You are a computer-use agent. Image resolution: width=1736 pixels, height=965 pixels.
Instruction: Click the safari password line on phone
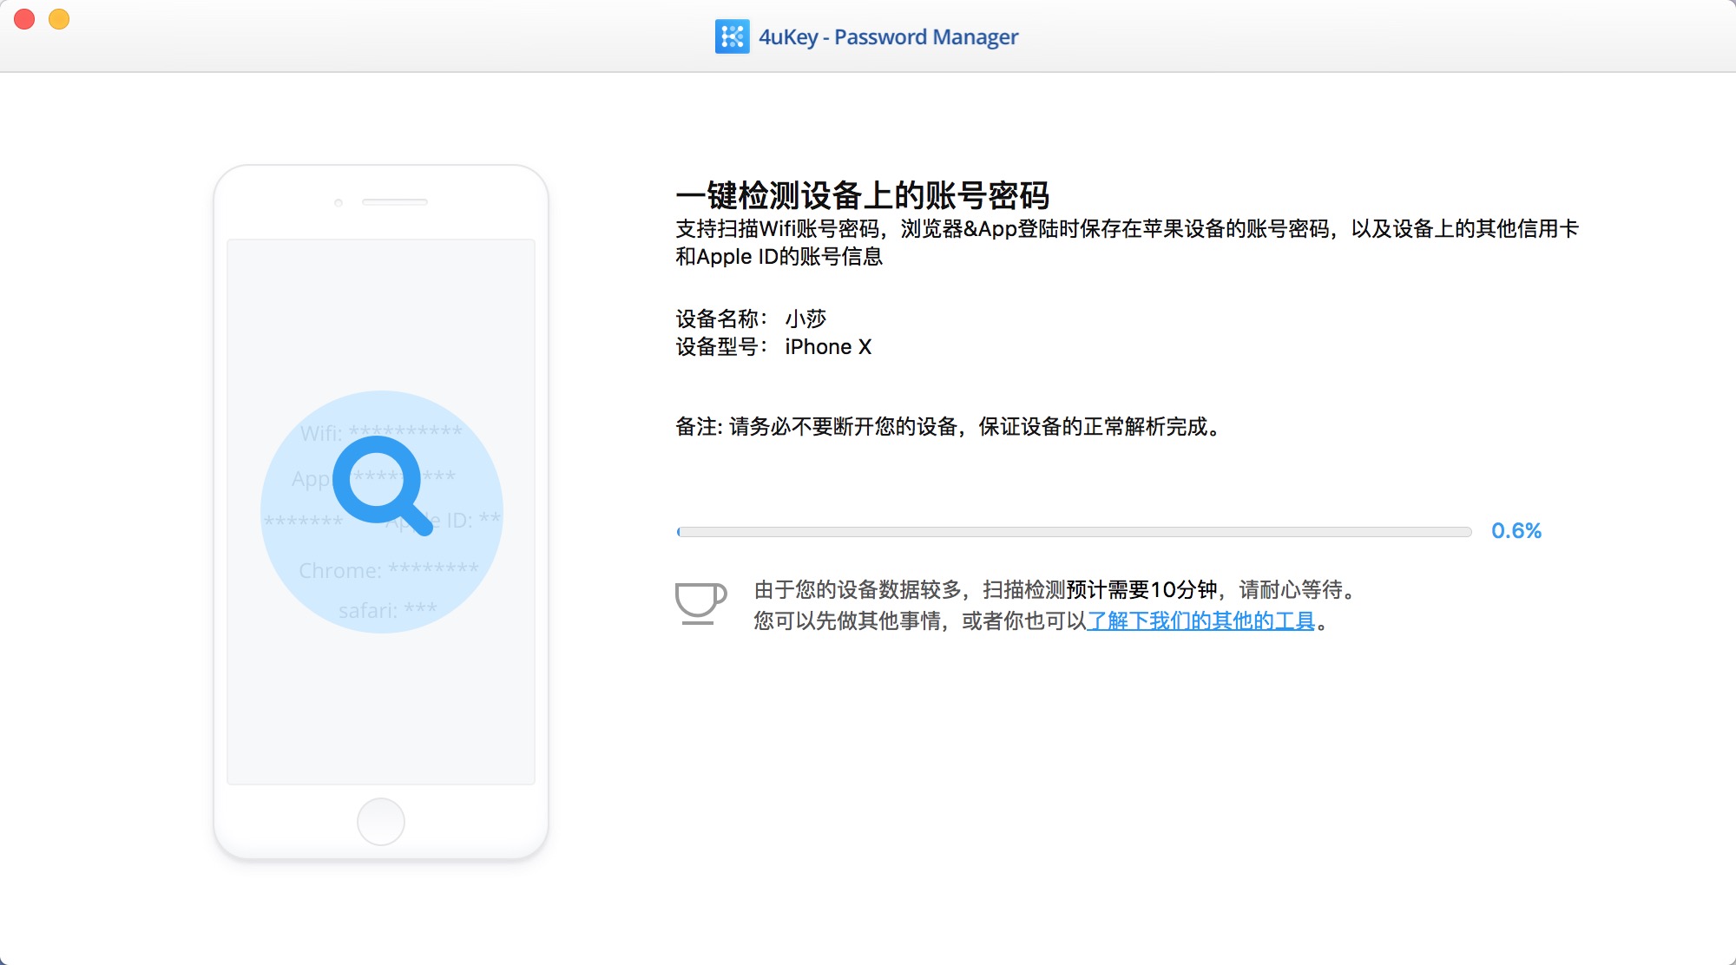[x=387, y=610]
